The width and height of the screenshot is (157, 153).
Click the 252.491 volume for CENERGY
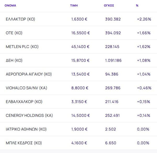tap(113, 115)
